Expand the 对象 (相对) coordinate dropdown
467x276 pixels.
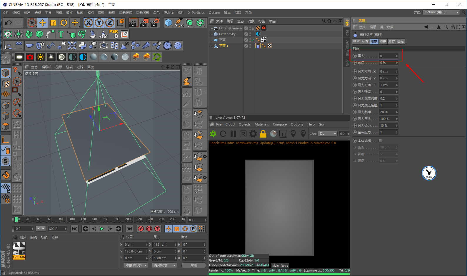pyautogui.click(x=135, y=265)
